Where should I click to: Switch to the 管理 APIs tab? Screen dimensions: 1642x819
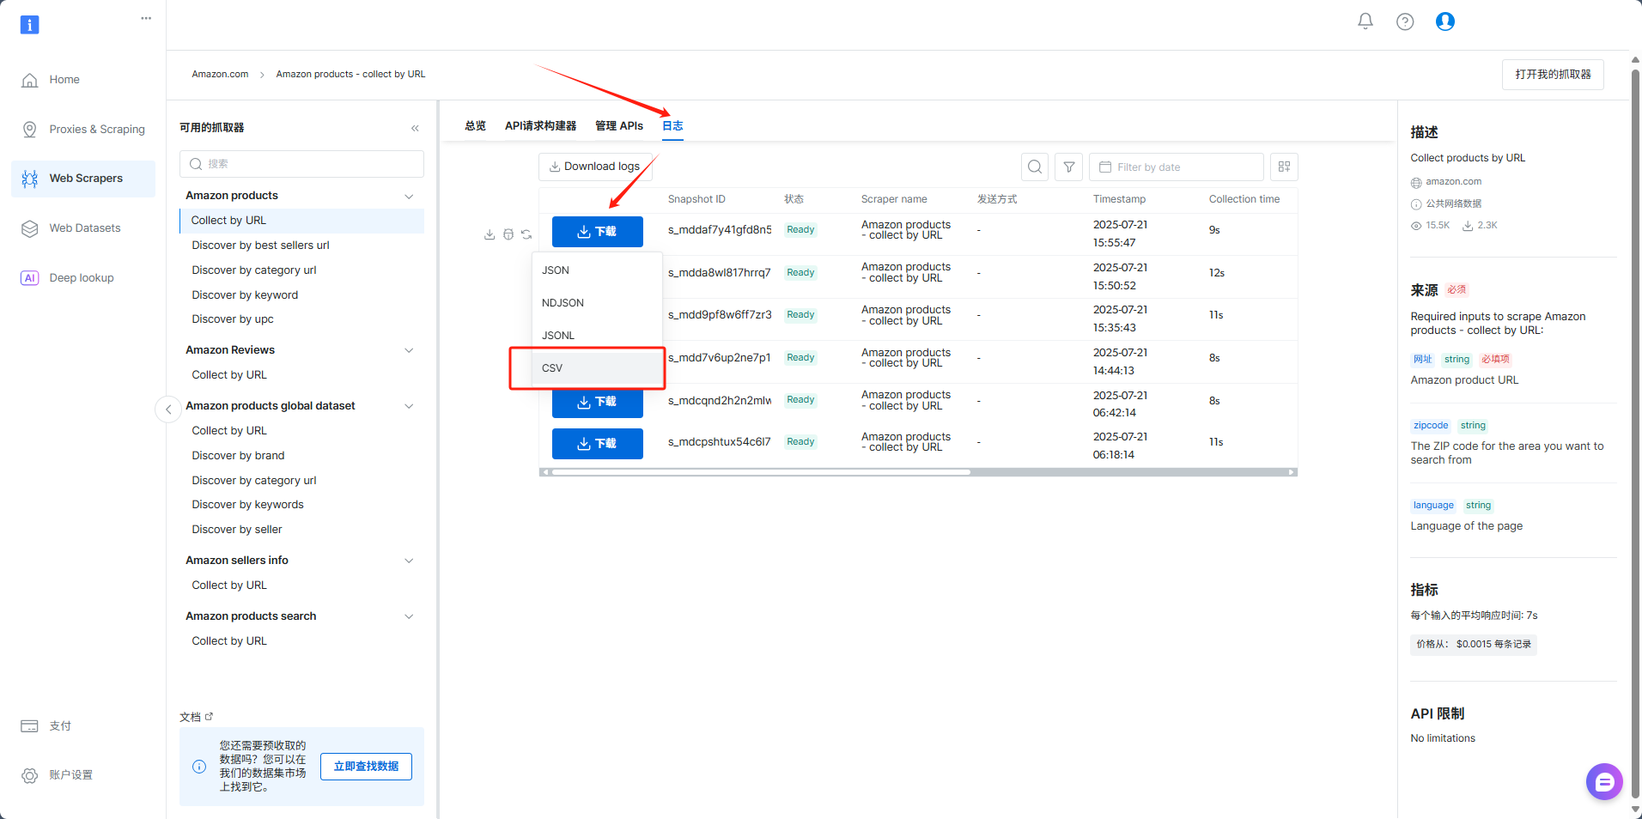pos(619,126)
